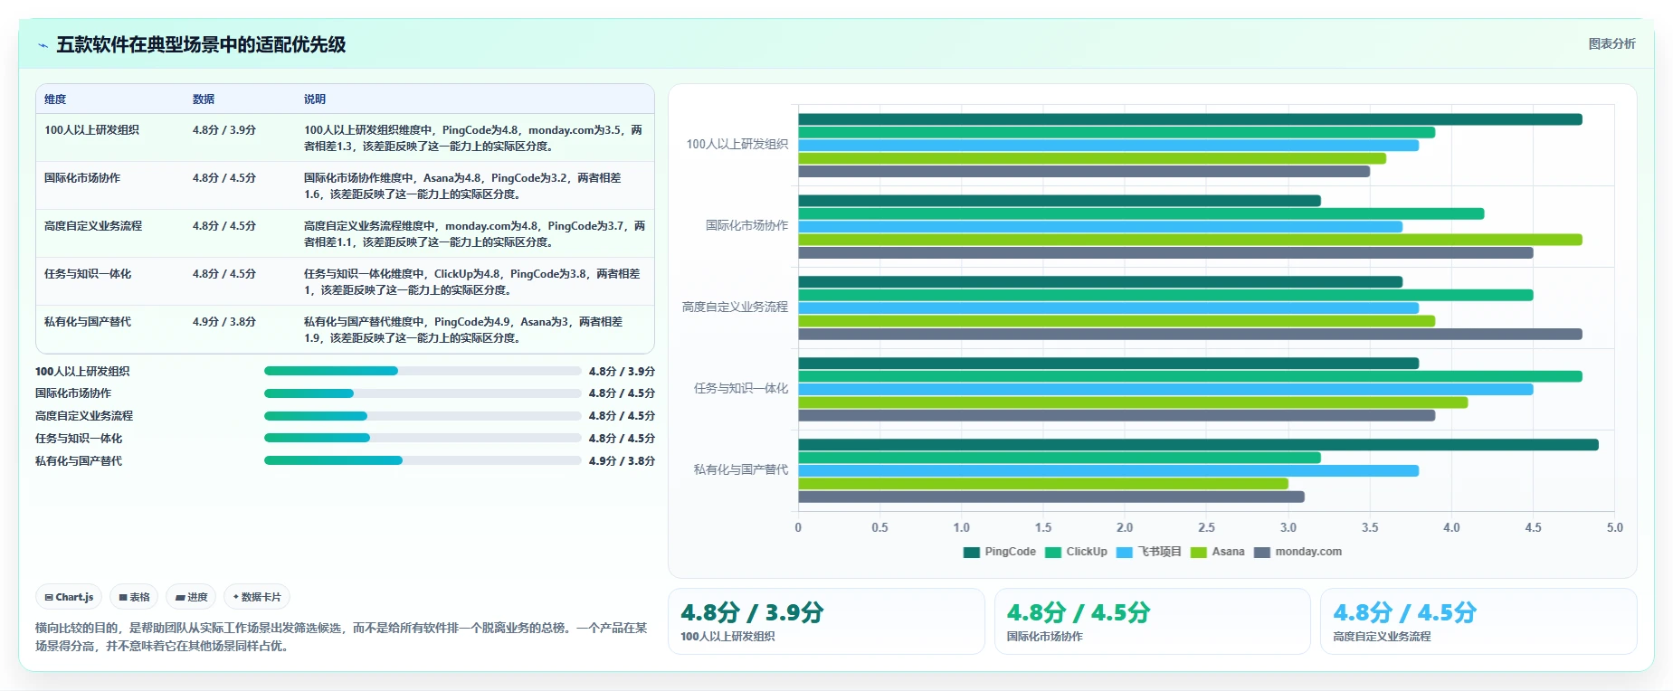Open the data card labeled 高度自定义业务流程
This screenshot has width=1673, height=691.
click(x=1478, y=621)
